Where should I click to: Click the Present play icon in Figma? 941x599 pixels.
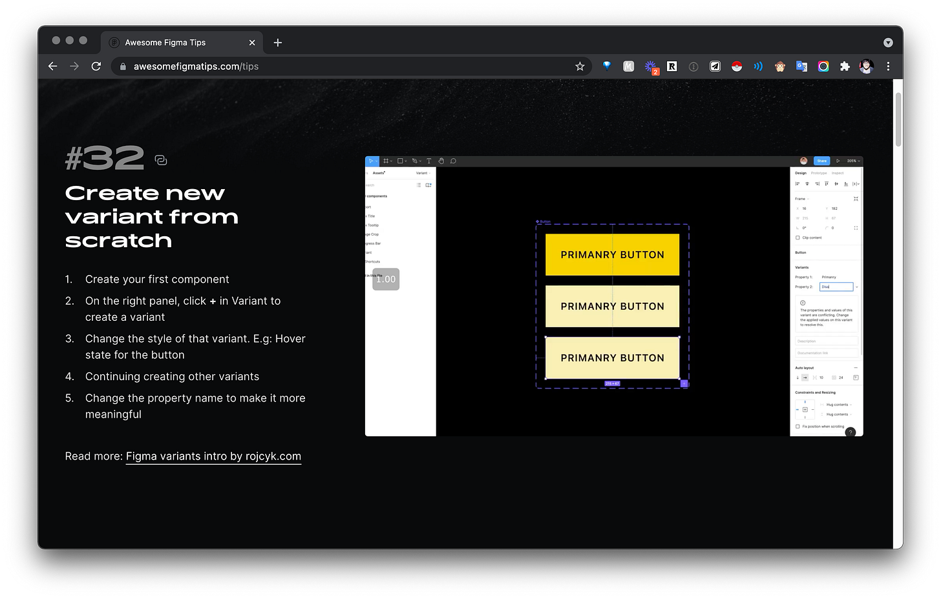tap(838, 161)
